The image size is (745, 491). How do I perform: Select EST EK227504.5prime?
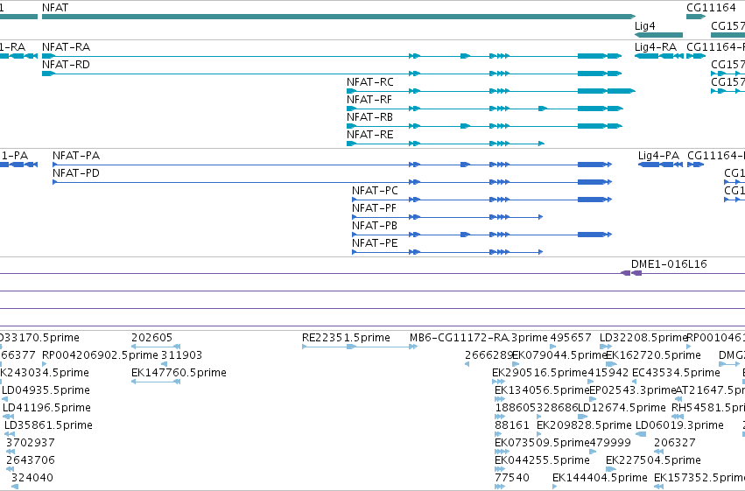tap(653, 460)
